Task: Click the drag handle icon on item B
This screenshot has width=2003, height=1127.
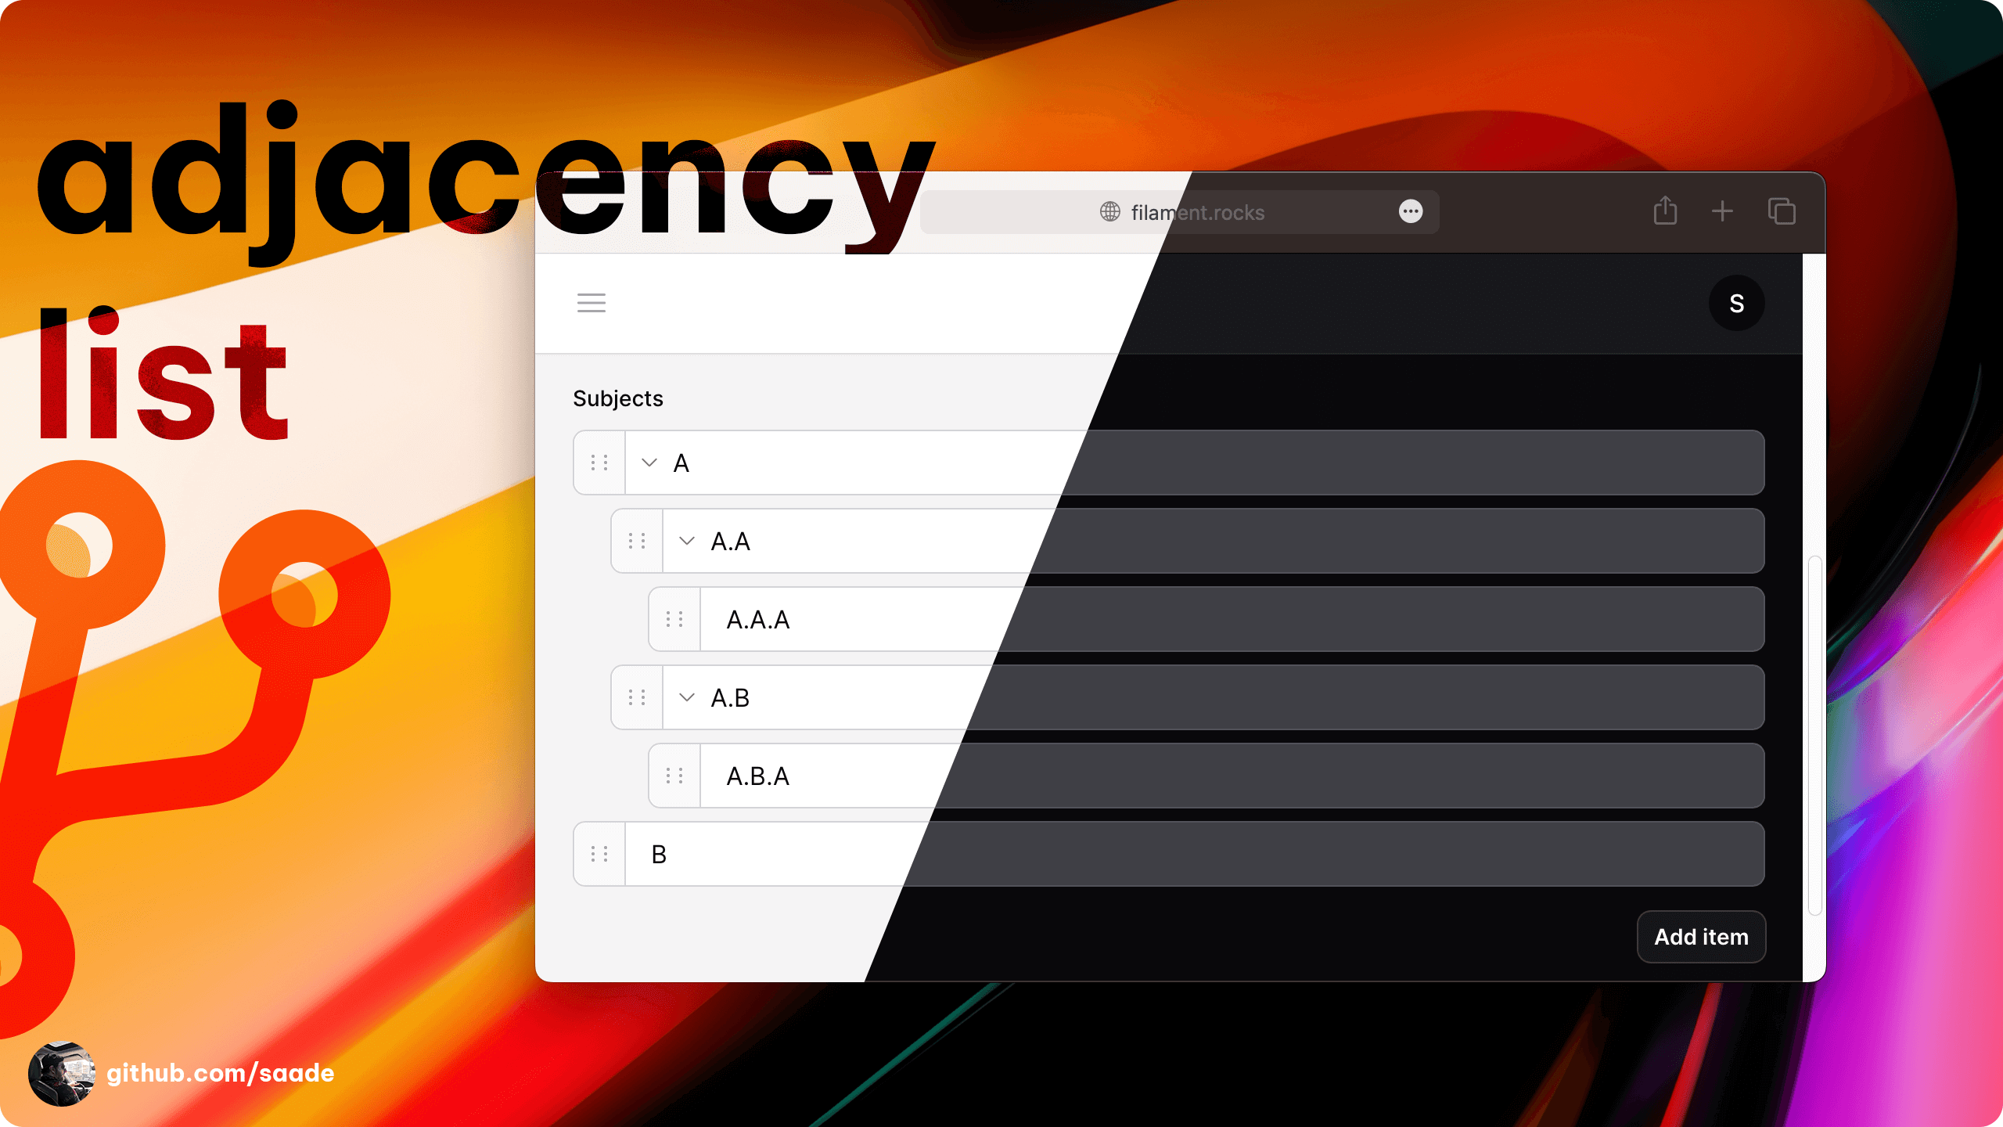Action: pyautogui.click(x=600, y=855)
